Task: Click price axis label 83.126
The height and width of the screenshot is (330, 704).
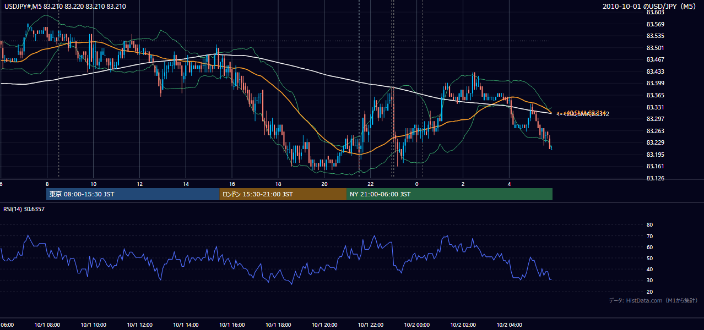Action: pyautogui.click(x=655, y=179)
